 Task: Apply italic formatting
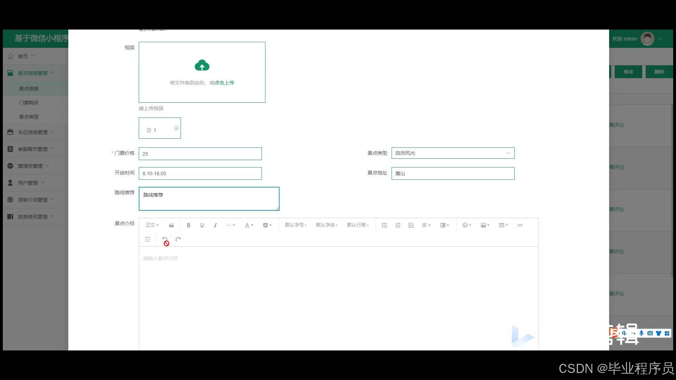[215, 225]
